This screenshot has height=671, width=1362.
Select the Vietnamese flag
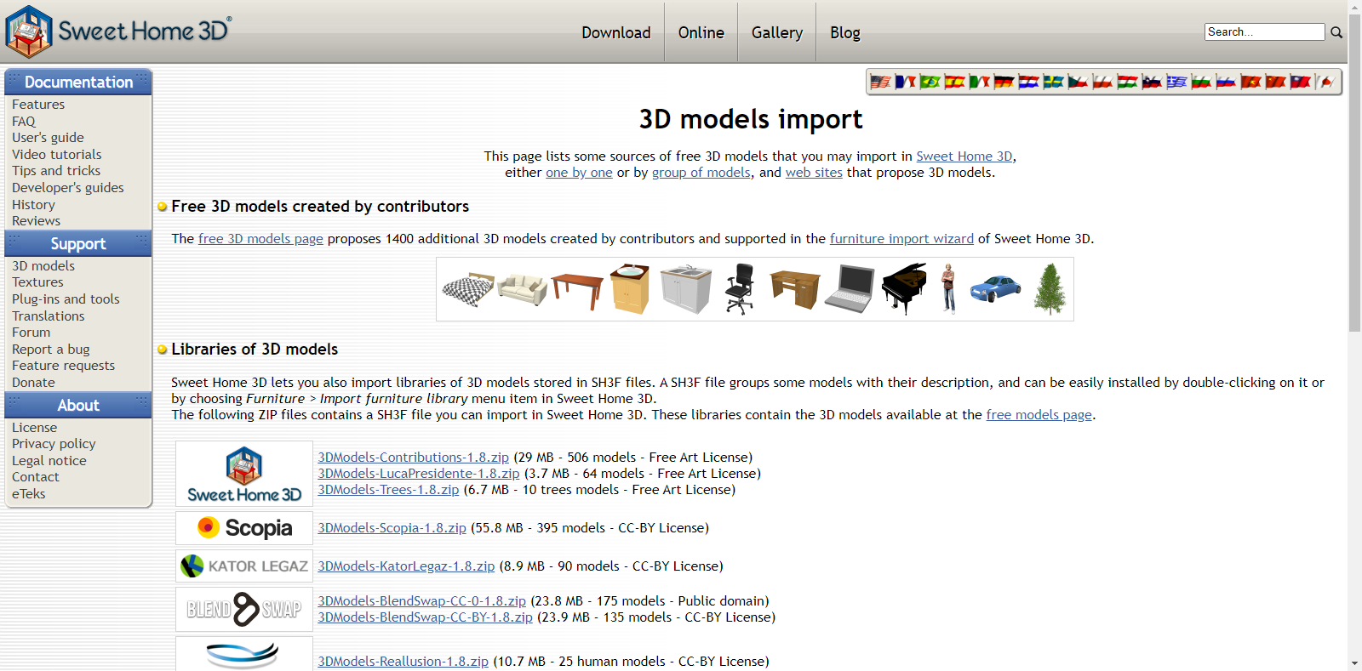tap(1251, 82)
